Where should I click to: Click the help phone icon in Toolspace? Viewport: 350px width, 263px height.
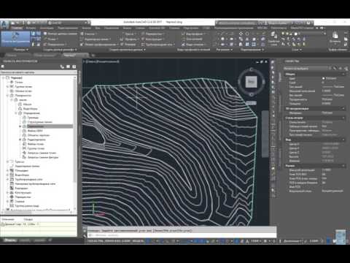[x=62, y=66]
